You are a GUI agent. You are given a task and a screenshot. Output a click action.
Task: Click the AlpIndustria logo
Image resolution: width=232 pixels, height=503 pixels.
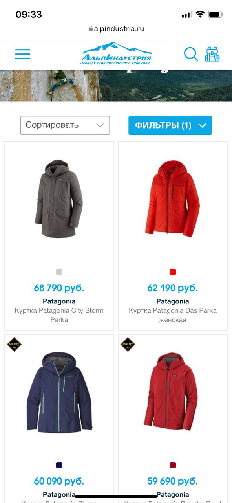click(x=117, y=53)
